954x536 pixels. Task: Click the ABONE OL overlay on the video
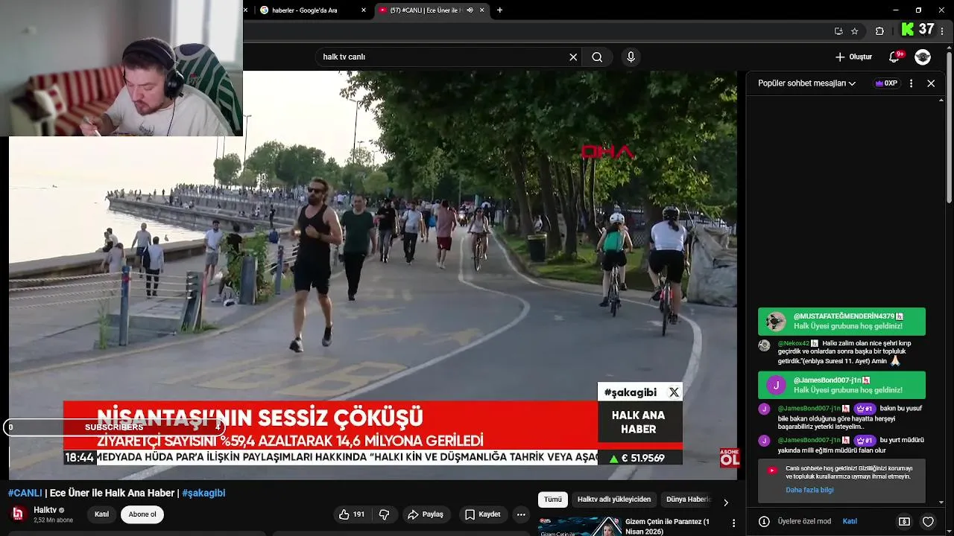point(730,457)
